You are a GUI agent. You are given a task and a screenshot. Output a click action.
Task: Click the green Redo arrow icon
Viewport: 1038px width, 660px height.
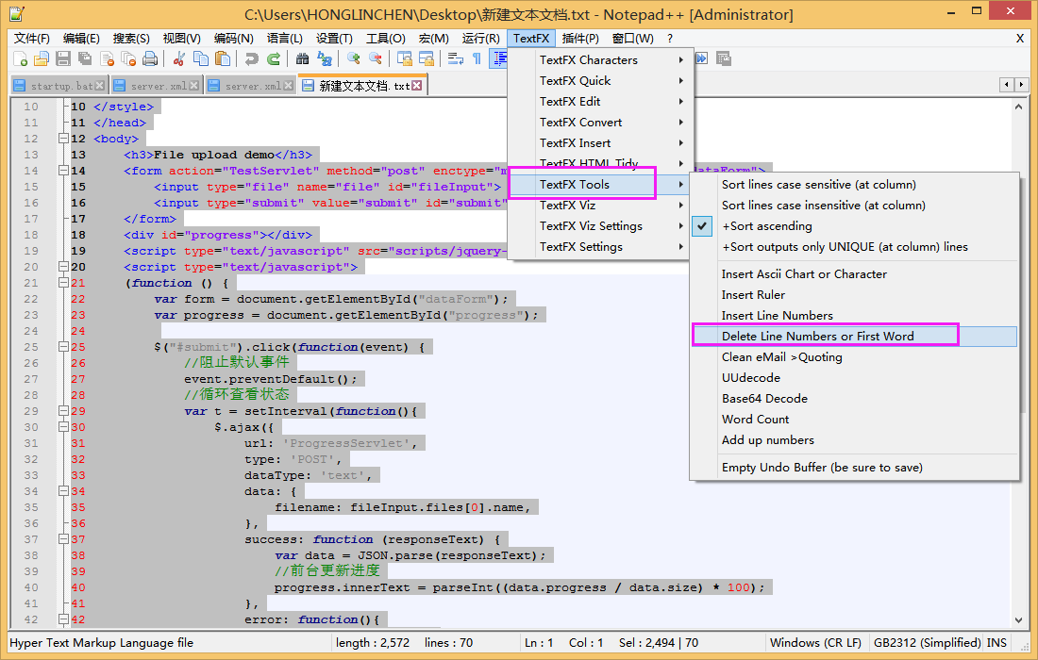point(274,58)
